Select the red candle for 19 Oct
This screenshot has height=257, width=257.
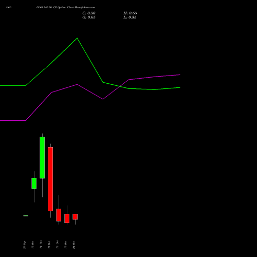tap(67, 218)
